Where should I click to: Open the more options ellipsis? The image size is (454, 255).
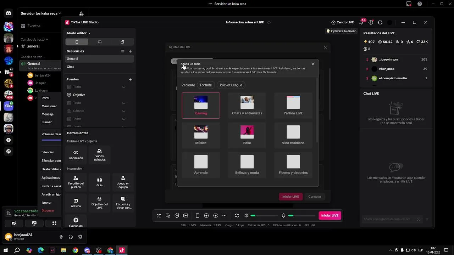coord(224,216)
